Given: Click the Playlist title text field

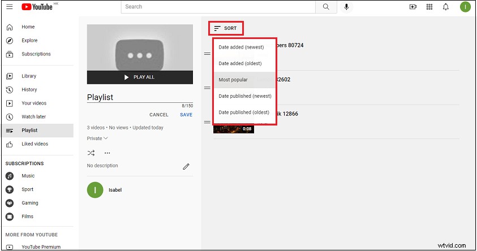Looking at the screenshot, I should click(140, 97).
